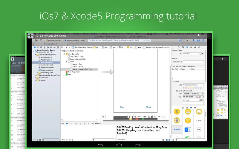Open the All Output dropdown in console

point(122,139)
